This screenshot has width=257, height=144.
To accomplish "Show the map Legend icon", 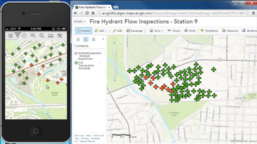I will pos(94,39).
